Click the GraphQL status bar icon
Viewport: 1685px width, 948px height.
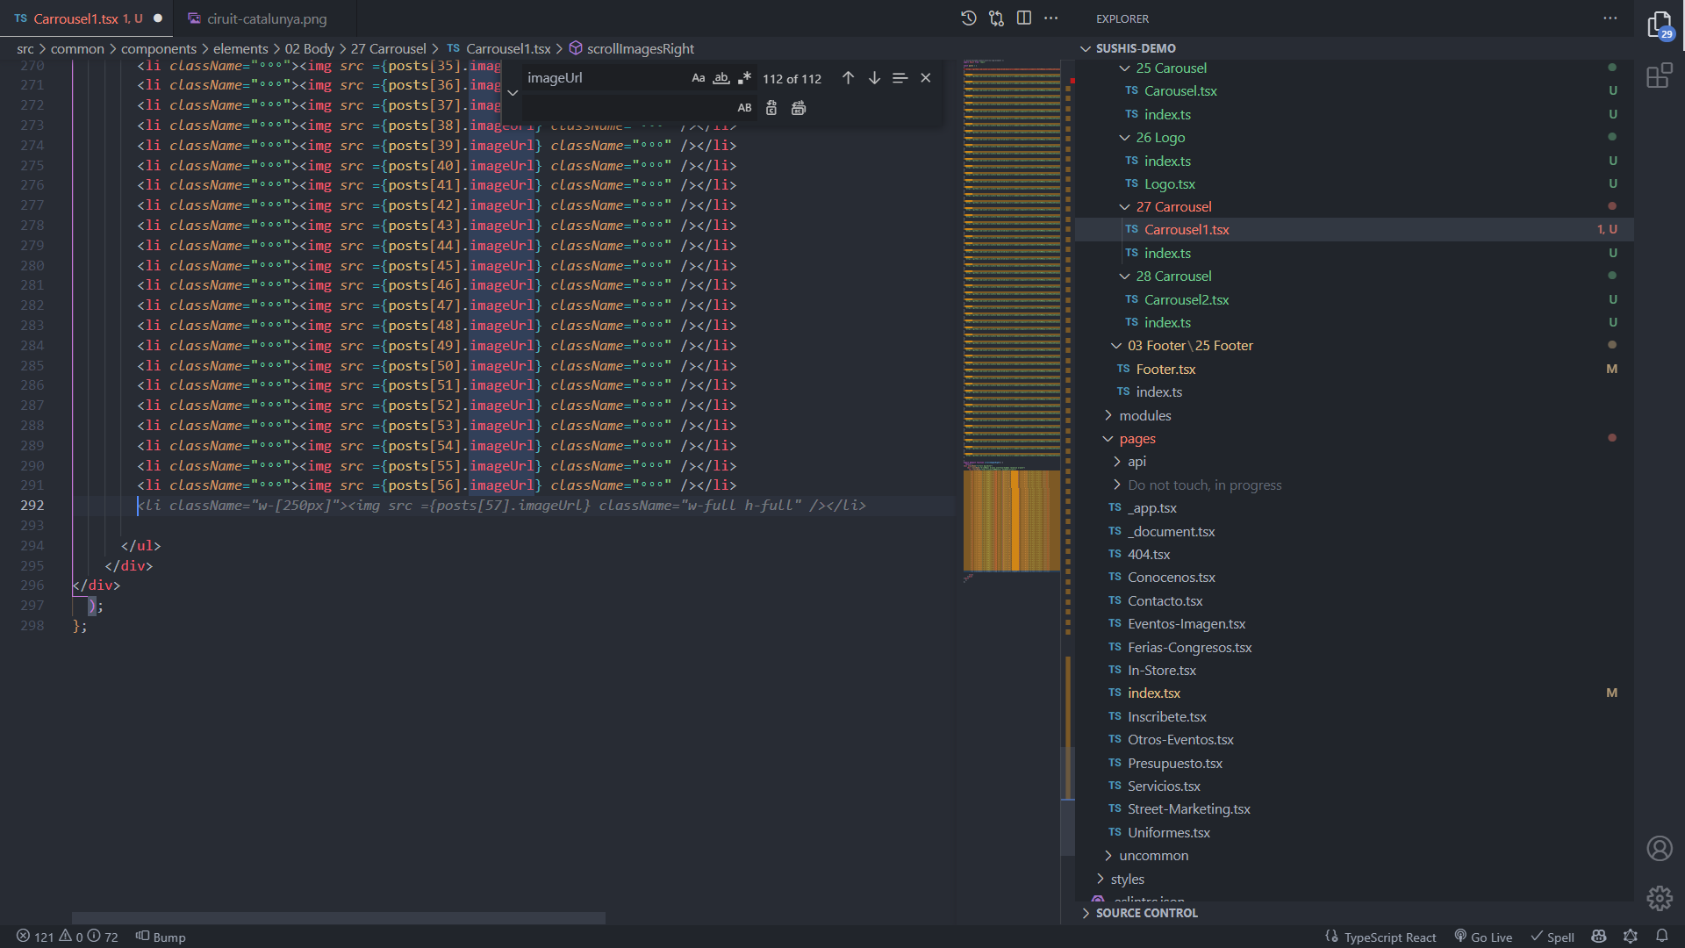point(1631,937)
